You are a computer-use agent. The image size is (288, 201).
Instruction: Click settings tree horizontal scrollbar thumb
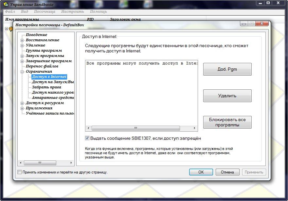[40, 163]
